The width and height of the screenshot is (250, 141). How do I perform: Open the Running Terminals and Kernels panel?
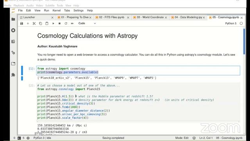[x=13, y=30]
